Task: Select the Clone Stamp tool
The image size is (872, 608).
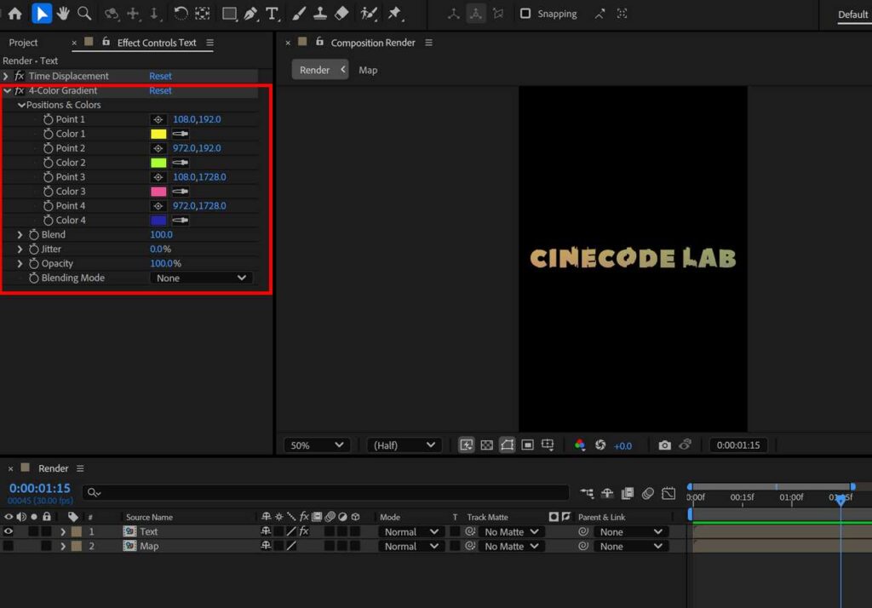Action: click(320, 14)
